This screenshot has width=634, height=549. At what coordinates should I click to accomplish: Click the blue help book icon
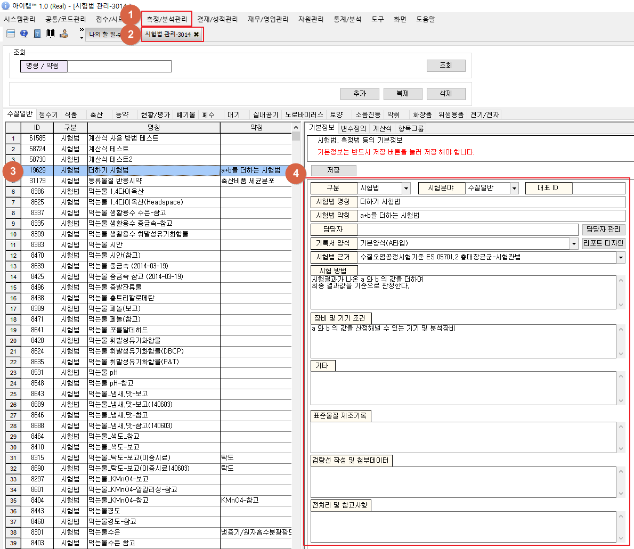pos(37,34)
